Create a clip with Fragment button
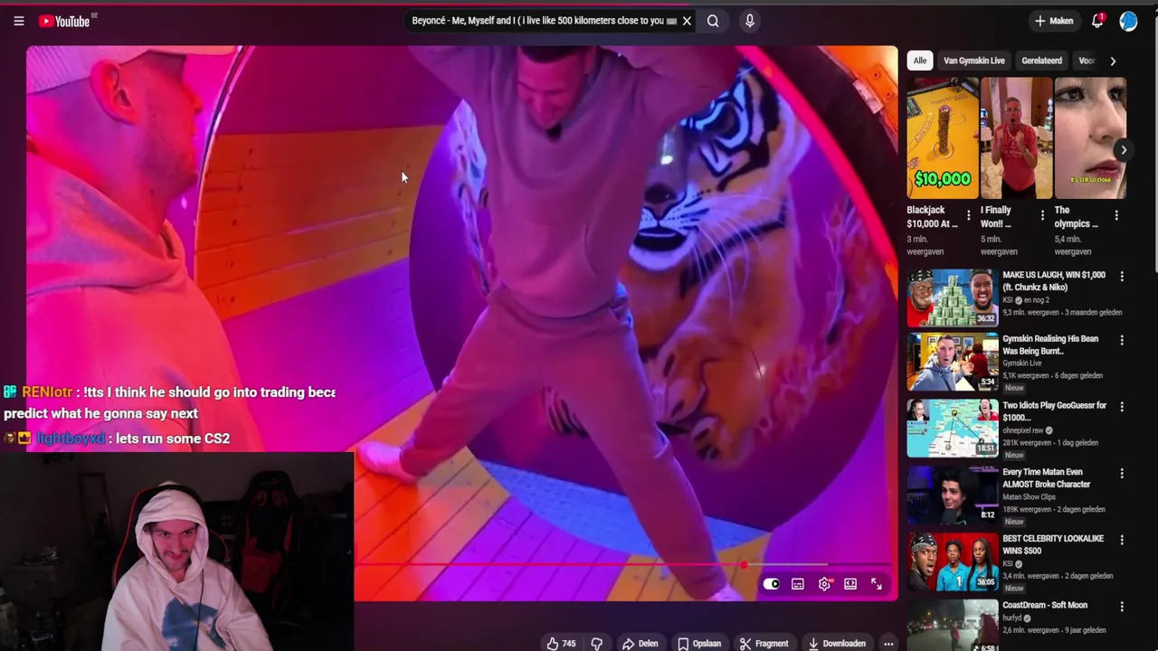This screenshot has height=651, width=1158. tap(764, 643)
